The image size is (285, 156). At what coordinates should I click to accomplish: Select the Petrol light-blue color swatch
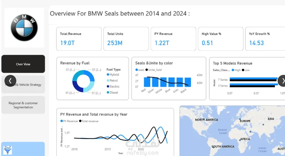pos(108,81)
